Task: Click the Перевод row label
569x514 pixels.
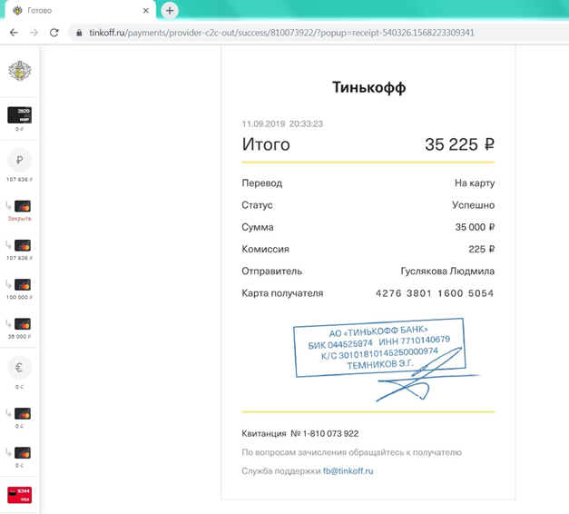Action: coord(262,183)
